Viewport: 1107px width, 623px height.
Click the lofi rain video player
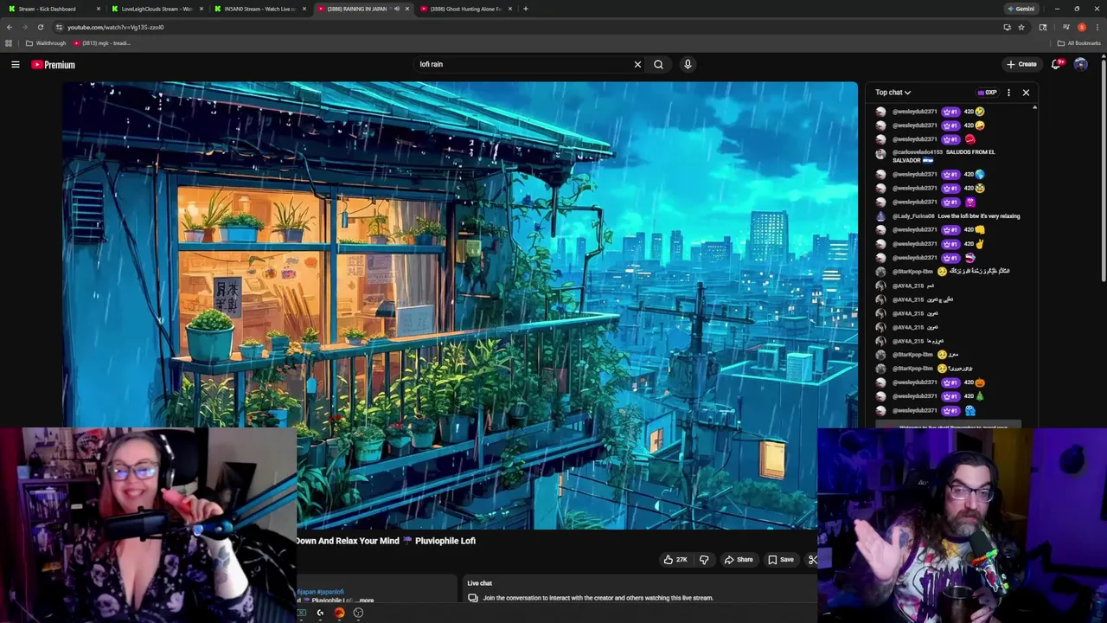(459, 305)
